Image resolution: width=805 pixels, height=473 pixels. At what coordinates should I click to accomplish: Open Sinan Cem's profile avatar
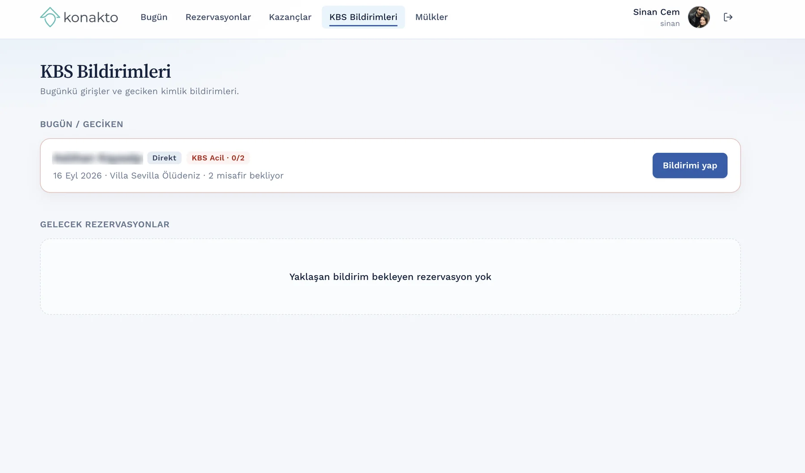click(x=699, y=17)
